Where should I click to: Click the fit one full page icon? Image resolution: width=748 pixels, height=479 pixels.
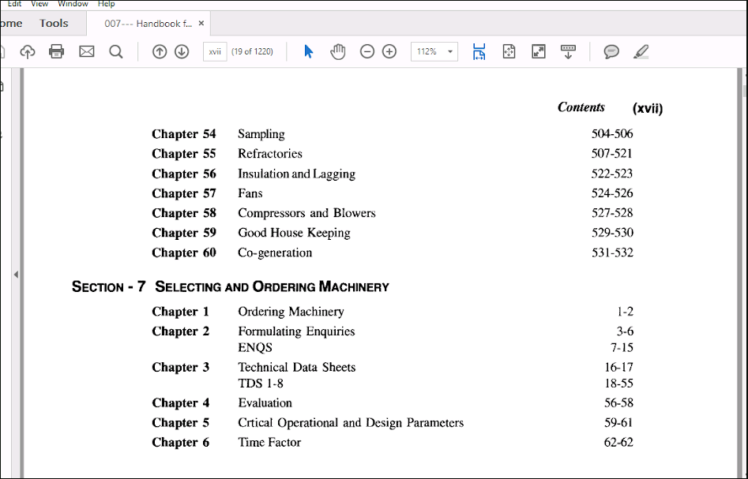click(509, 51)
